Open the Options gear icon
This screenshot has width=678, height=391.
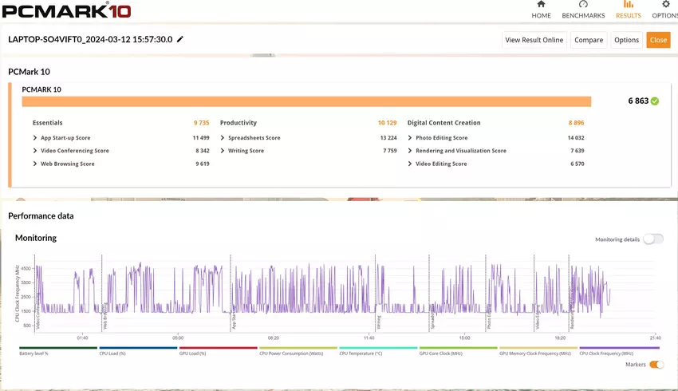[x=665, y=5]
